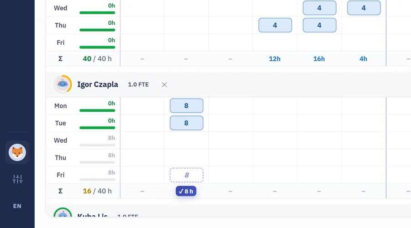Switch language using the EN button
411x228 pixels.
[x=17, y=206]
